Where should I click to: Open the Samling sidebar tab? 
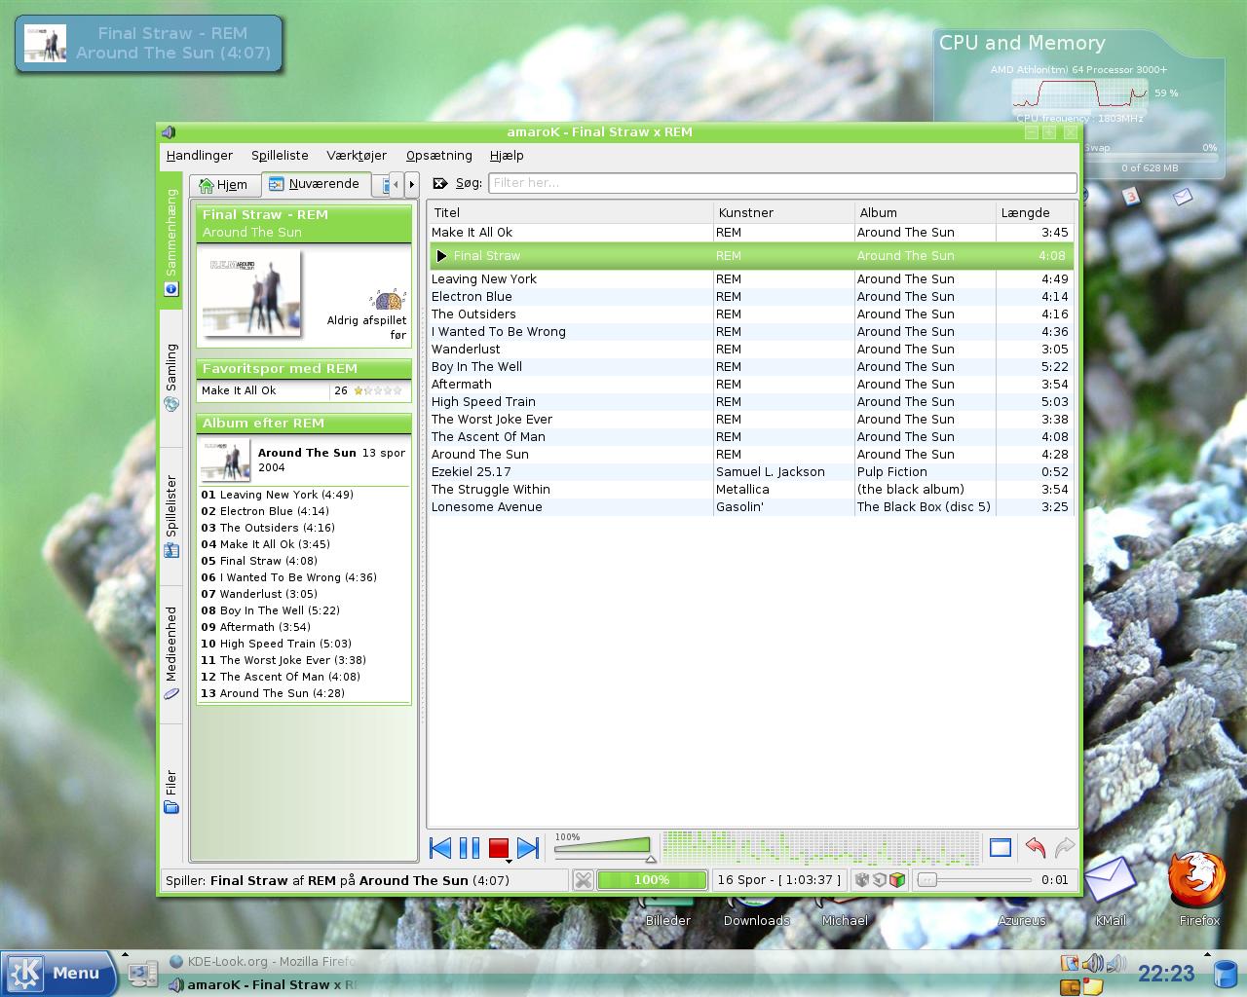(171, 377)
